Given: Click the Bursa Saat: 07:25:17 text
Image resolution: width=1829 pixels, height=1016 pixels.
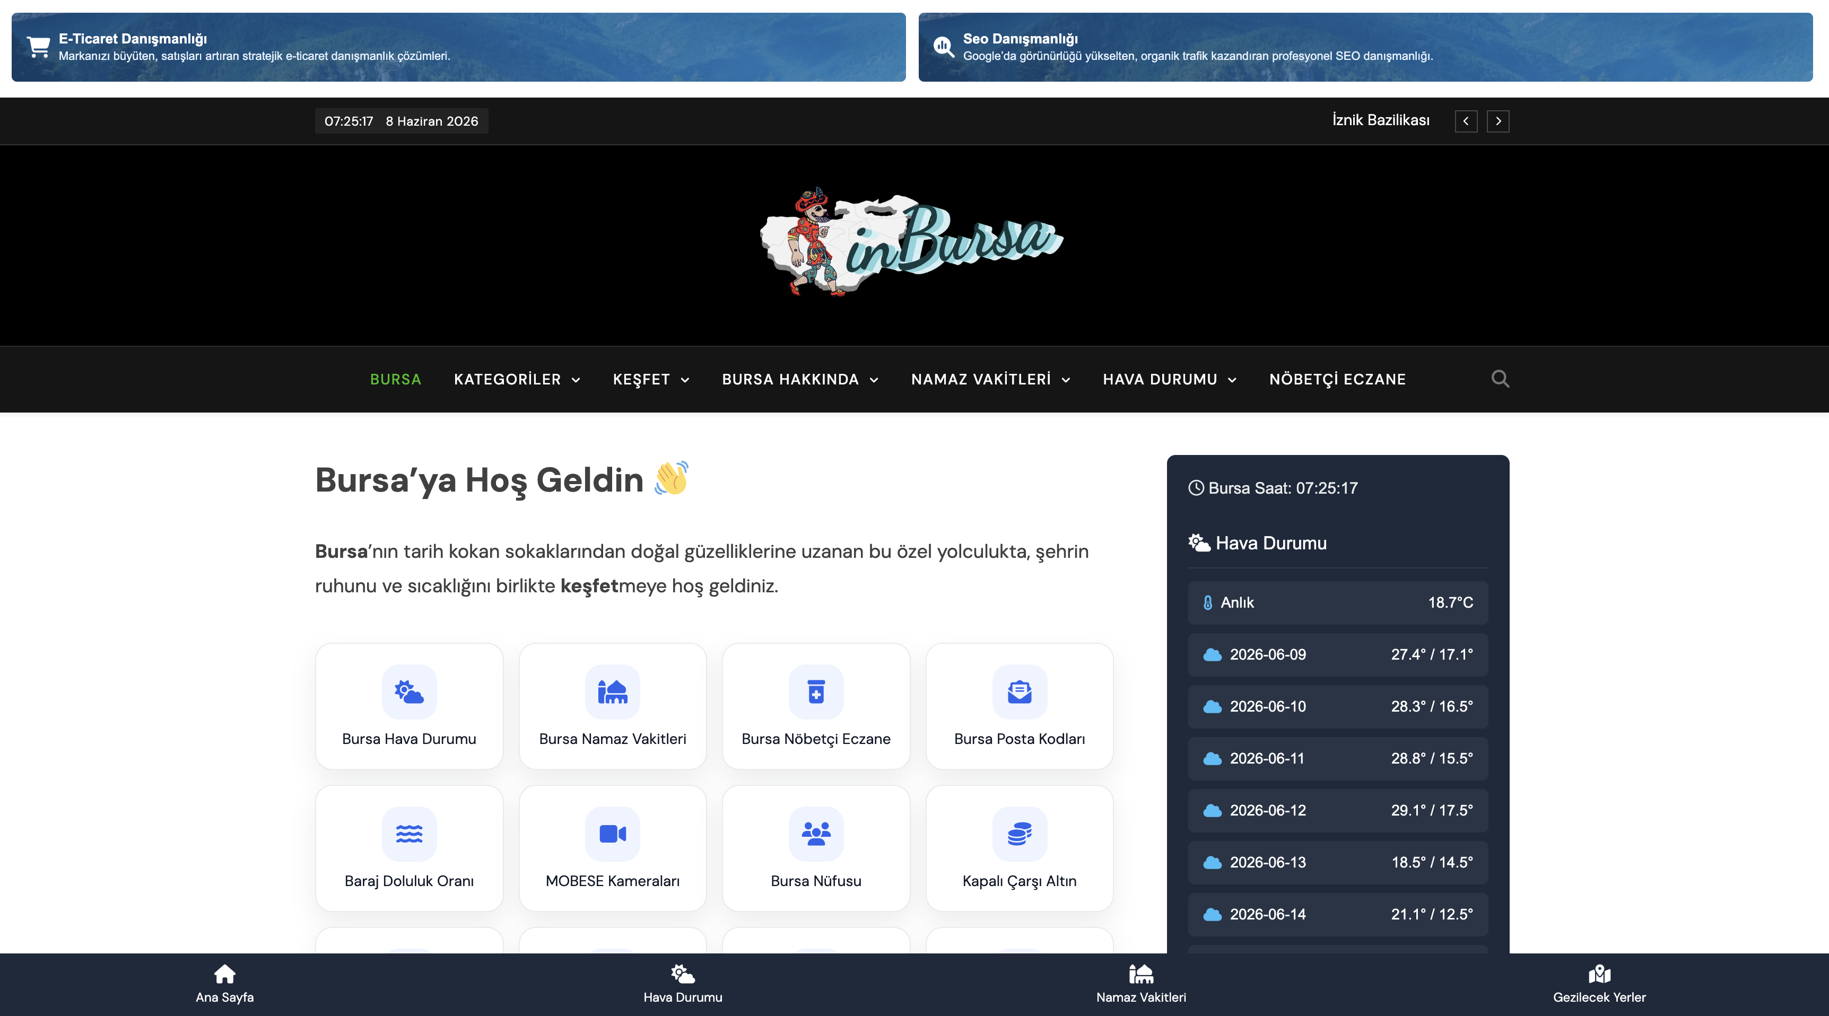Looking at the screenshot, I should click(x=1282, y=488).
